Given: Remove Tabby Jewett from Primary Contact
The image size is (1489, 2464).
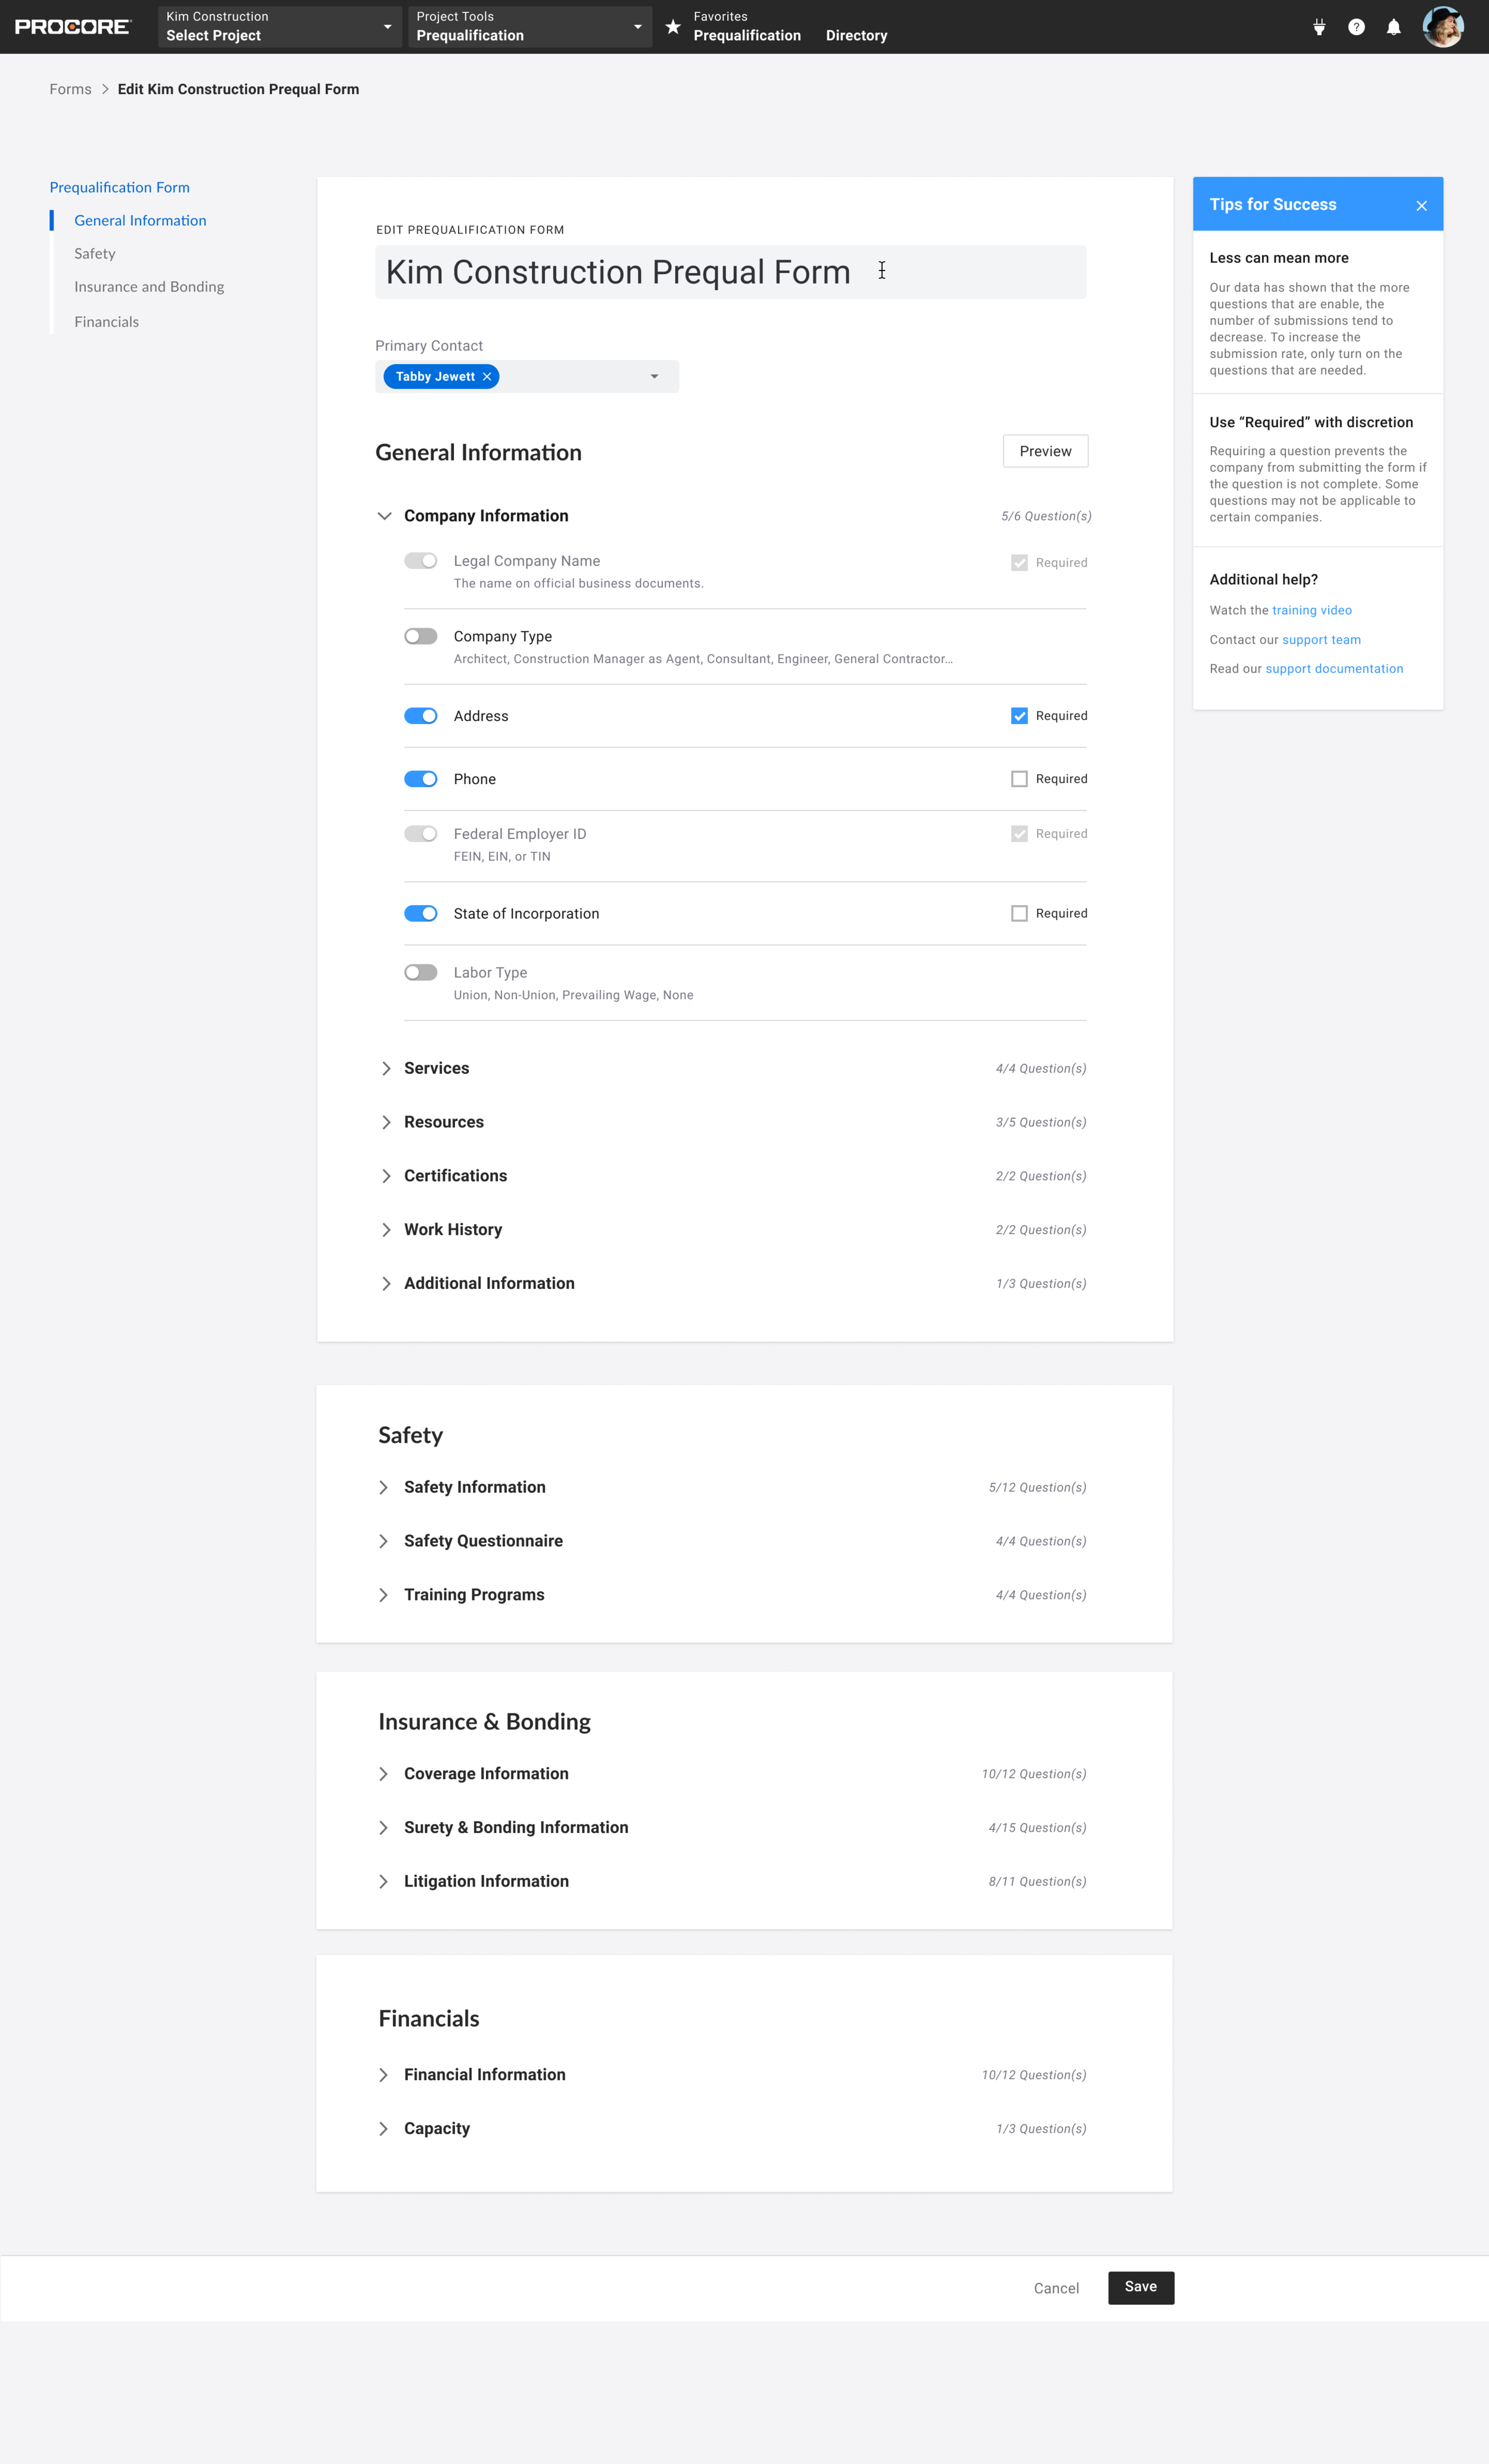Looking at the screenshot, I should click(x=487, y=377).
